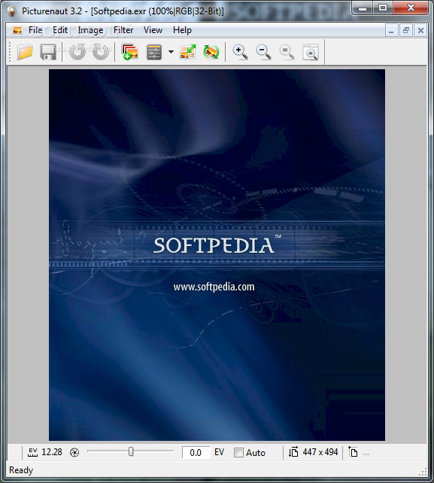Open the Edit menu
This screenshot has height=483, width=434.
59,30
